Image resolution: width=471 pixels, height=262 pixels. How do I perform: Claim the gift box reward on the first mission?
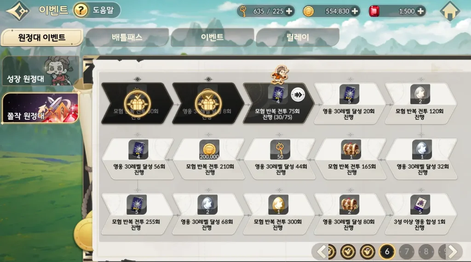tap(137, 104)
